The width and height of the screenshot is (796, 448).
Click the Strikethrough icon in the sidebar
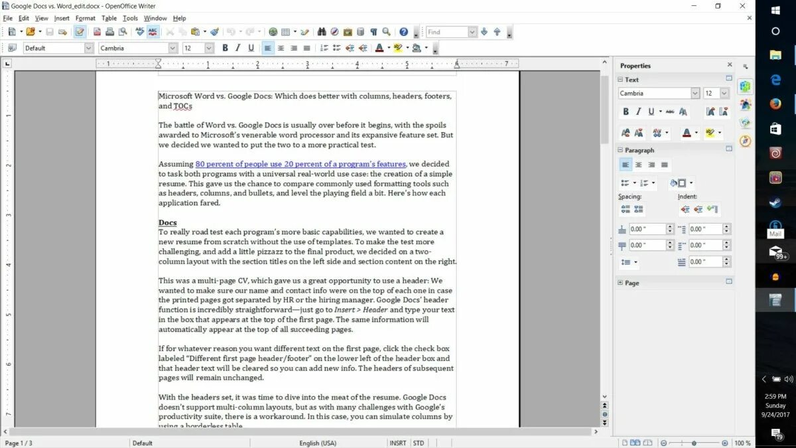click(670, 112)
